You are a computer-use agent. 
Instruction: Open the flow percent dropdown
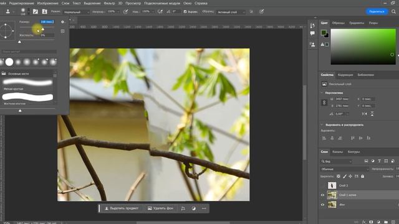[x=153, y=12]
